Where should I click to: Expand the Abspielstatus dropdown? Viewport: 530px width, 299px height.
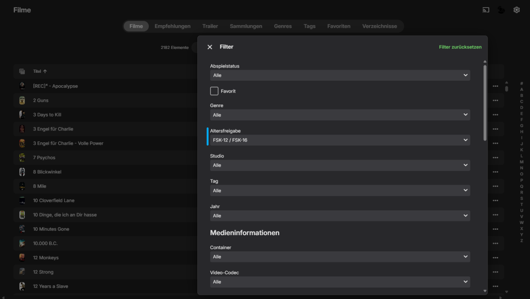[340, 75]
